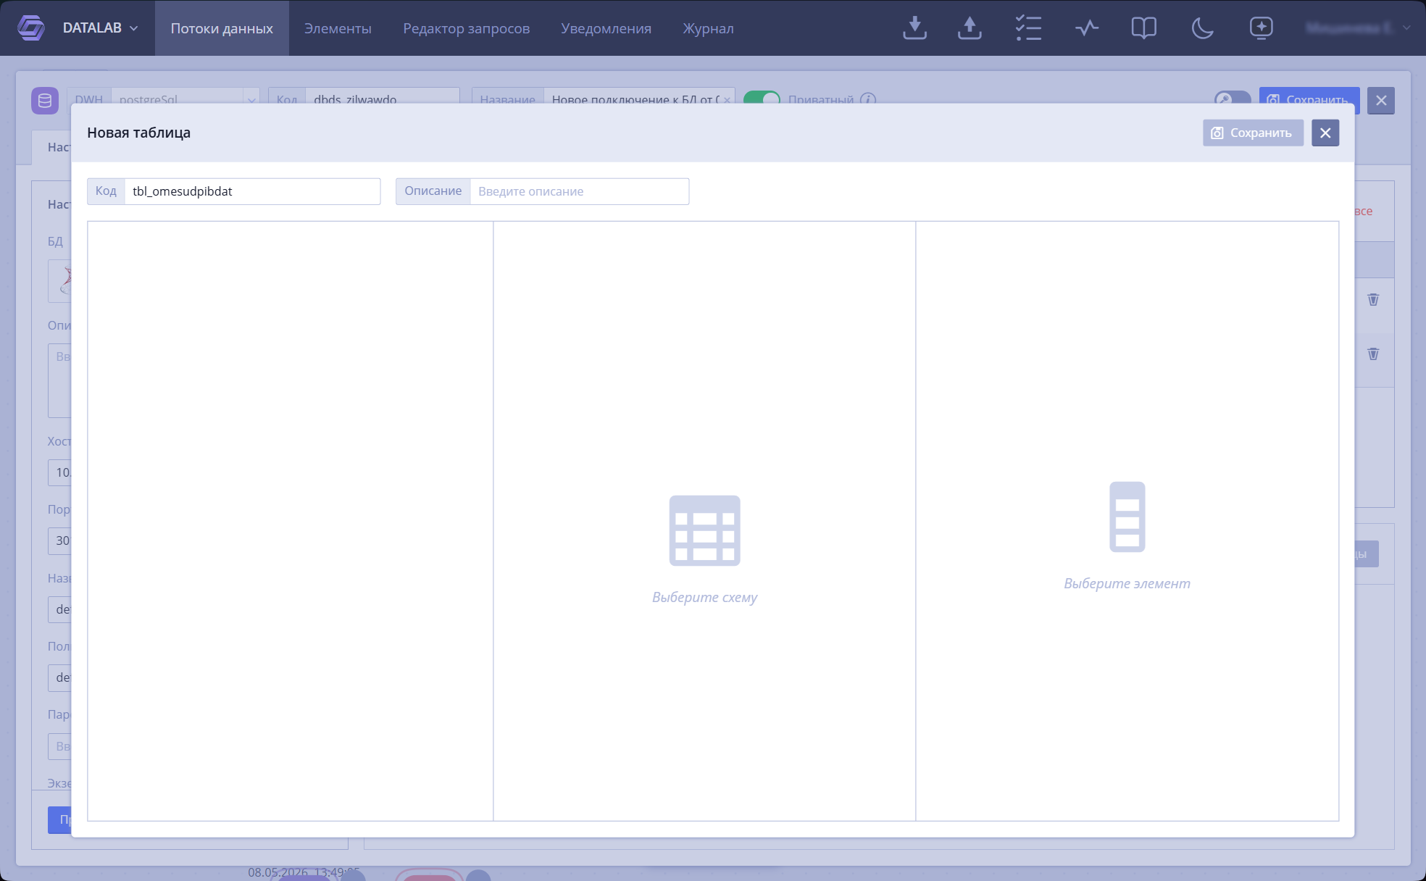The width and height of the screenshot is (1426, 881).
Task: Open the user account dropdown arrow
Action: coord(1406,28)
